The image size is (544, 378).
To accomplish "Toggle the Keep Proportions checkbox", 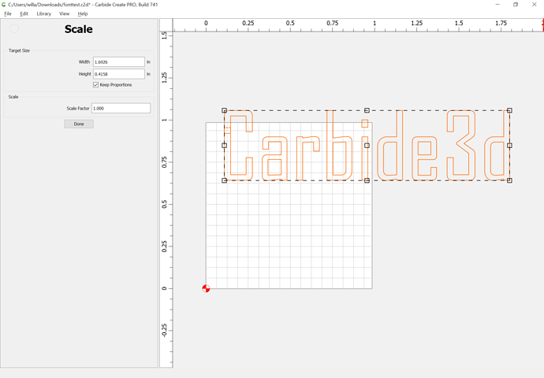I will 95,84.
